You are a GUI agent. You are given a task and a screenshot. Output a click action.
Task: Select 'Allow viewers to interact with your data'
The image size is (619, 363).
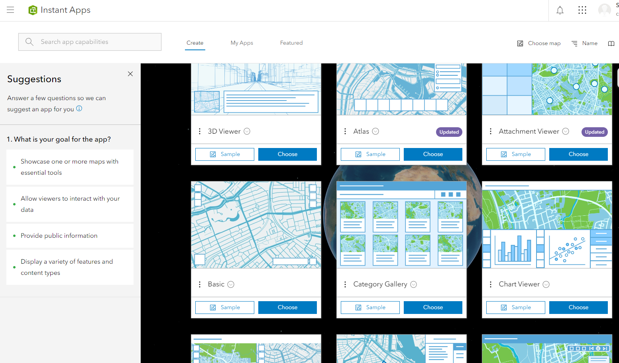click(x=70, y=204)
